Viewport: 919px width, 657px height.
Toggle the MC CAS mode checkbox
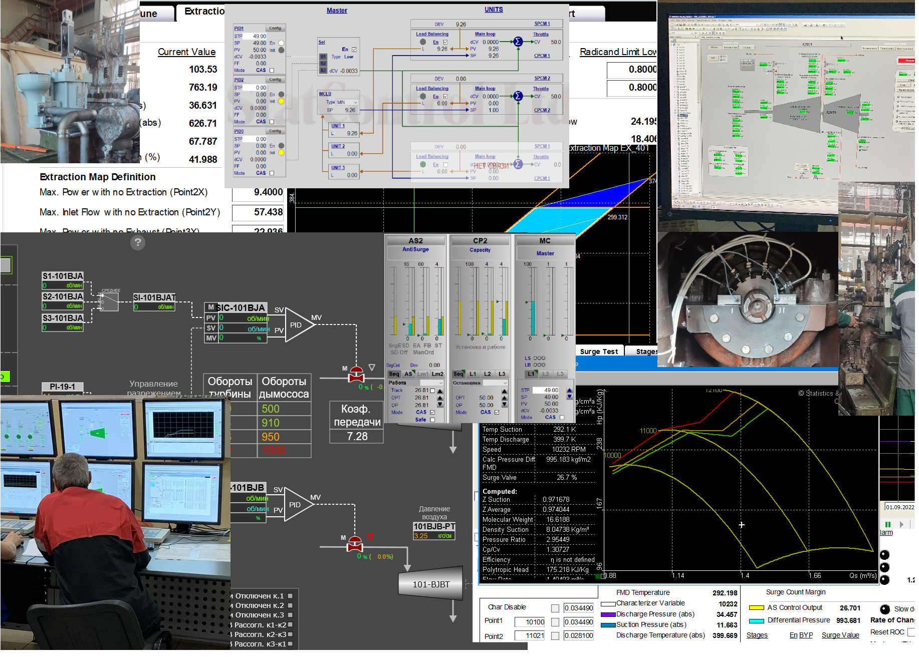point(562,417)
